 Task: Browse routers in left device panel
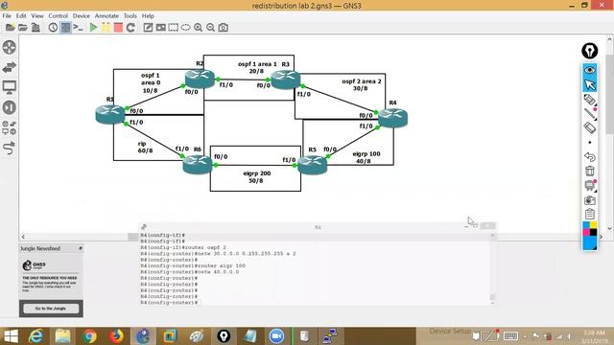tap(10, 47)
